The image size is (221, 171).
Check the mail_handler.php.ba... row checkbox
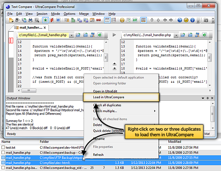pyautogui.click(x=3, y=168)
